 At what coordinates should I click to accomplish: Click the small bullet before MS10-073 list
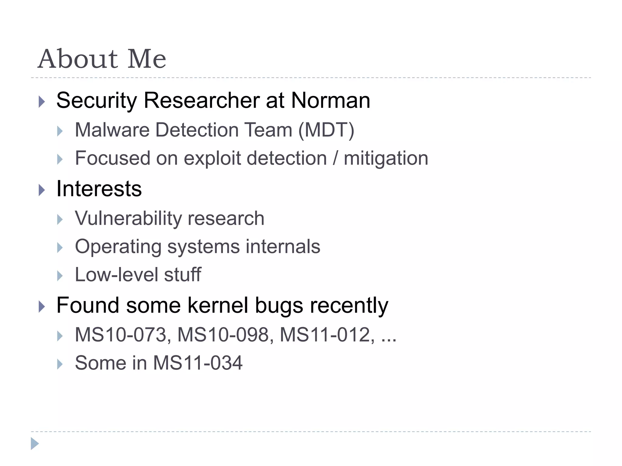(60, 336)
